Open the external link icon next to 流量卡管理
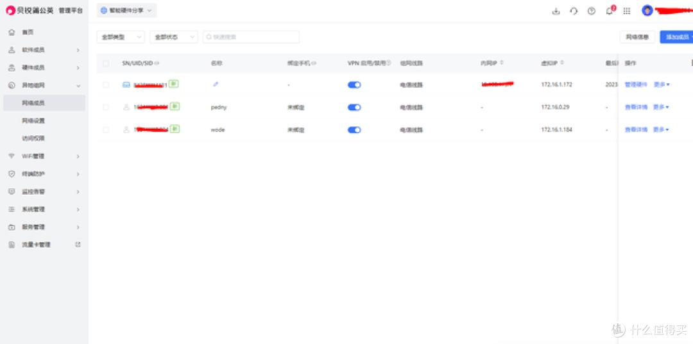This screenshot has width=693, height=344. [78, 244]
